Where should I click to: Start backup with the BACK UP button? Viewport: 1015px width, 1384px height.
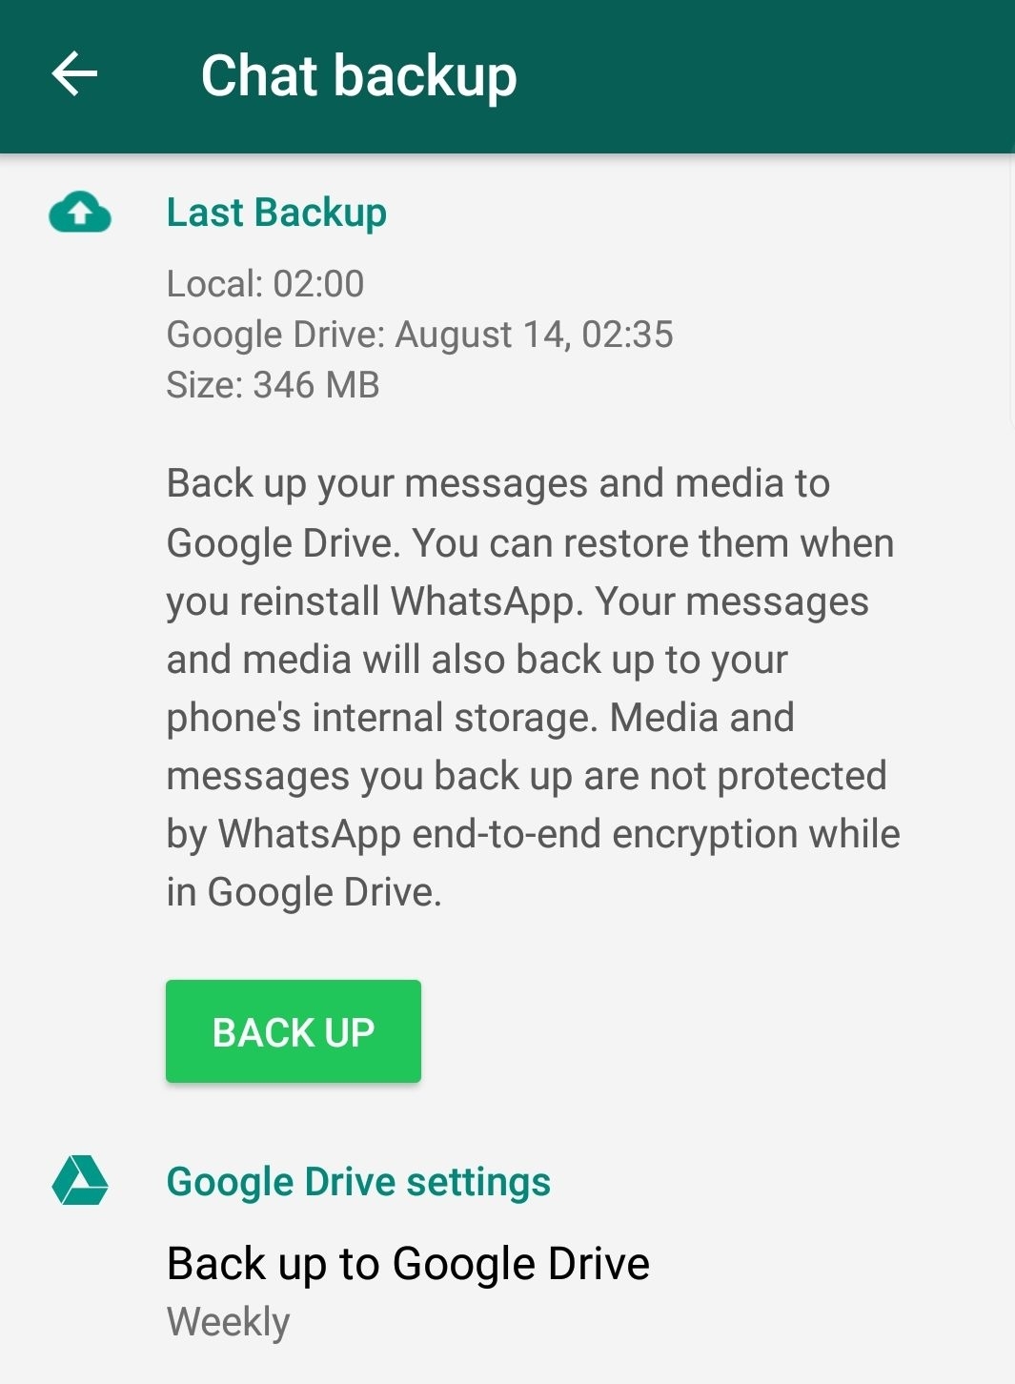click(294, 1031)
